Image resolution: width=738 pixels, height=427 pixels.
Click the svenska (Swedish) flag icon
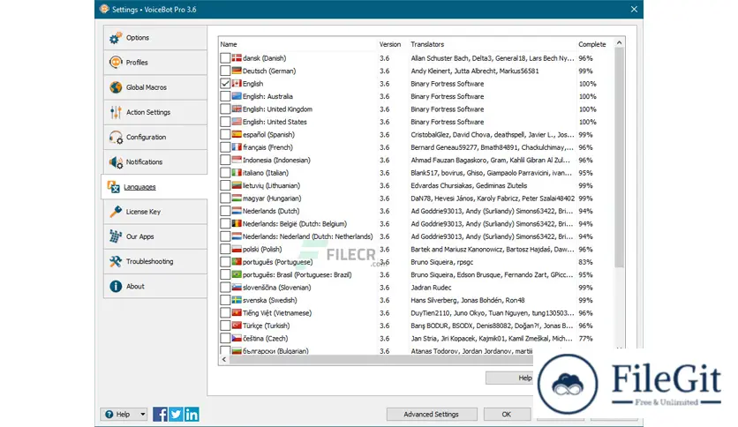tap(237, 300)
